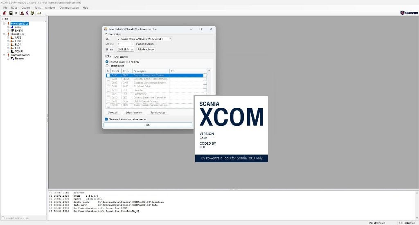Click the Clutch Control Actuator description cell

(151, 101)
